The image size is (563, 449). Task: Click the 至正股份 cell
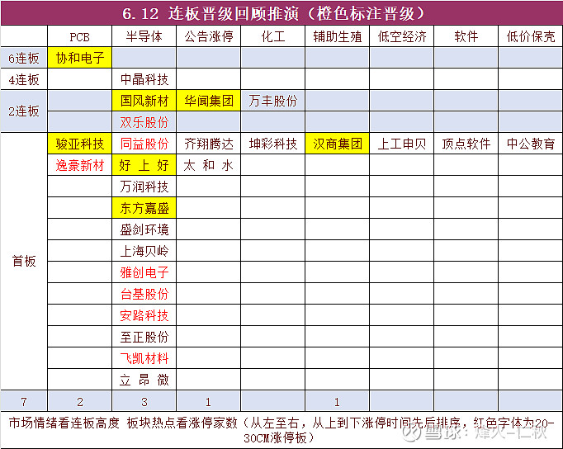pos(144,337)
